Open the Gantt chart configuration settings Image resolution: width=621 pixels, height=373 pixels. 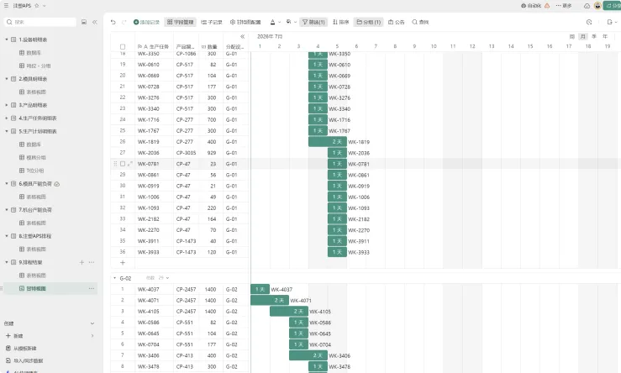245,22
